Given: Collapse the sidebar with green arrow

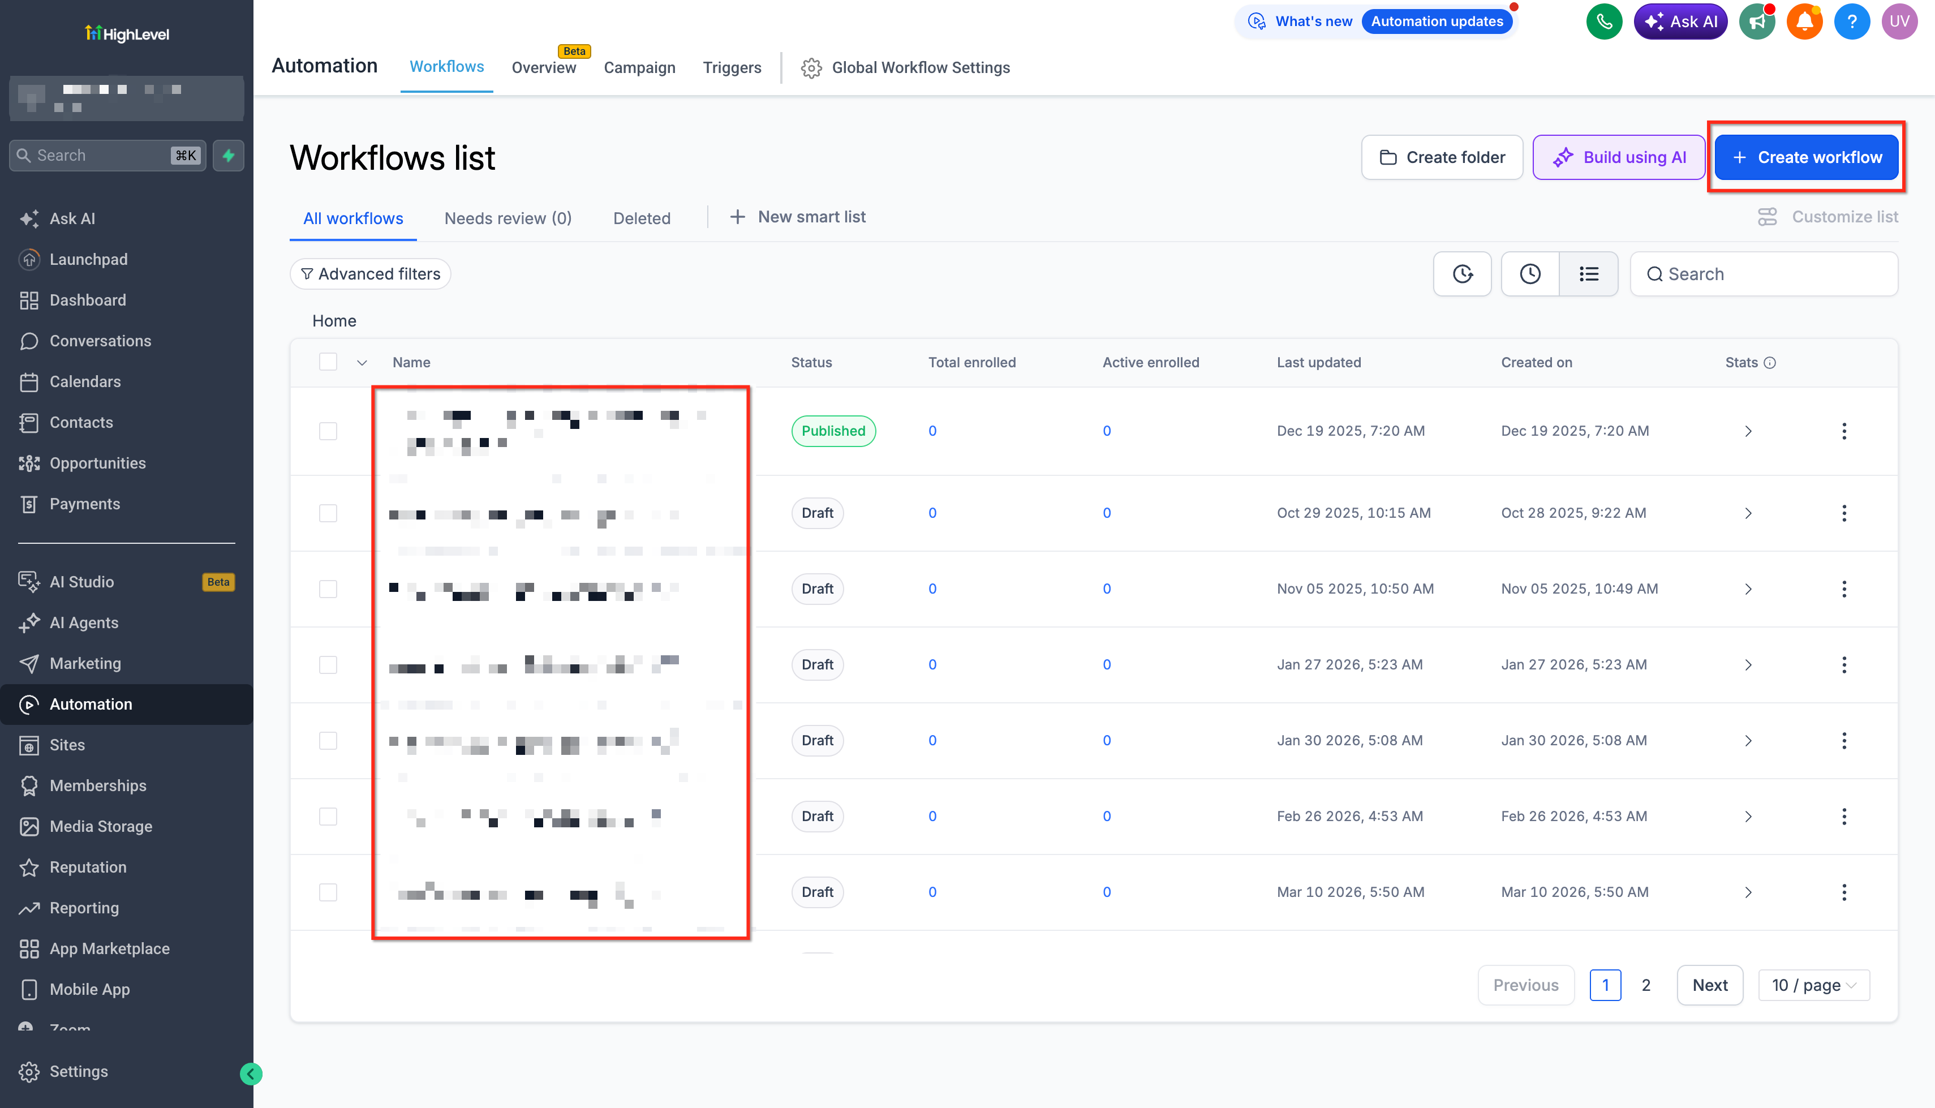Looking at the screenshot, I should click(251, 1073).
